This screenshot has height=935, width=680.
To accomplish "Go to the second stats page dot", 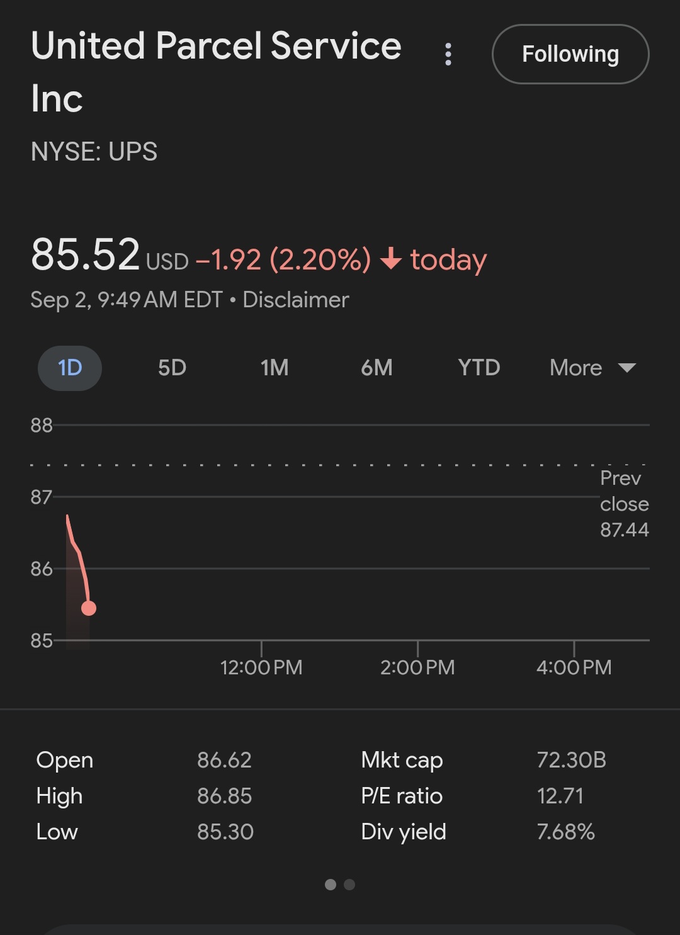I will click(349, 885).
